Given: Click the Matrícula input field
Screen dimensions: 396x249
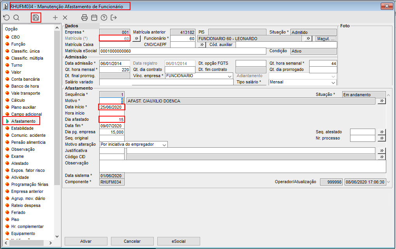Looking at the screenshot, I should tap(114, 39).
